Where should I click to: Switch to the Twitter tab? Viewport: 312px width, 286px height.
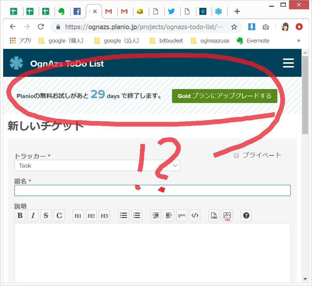point(171,12)
